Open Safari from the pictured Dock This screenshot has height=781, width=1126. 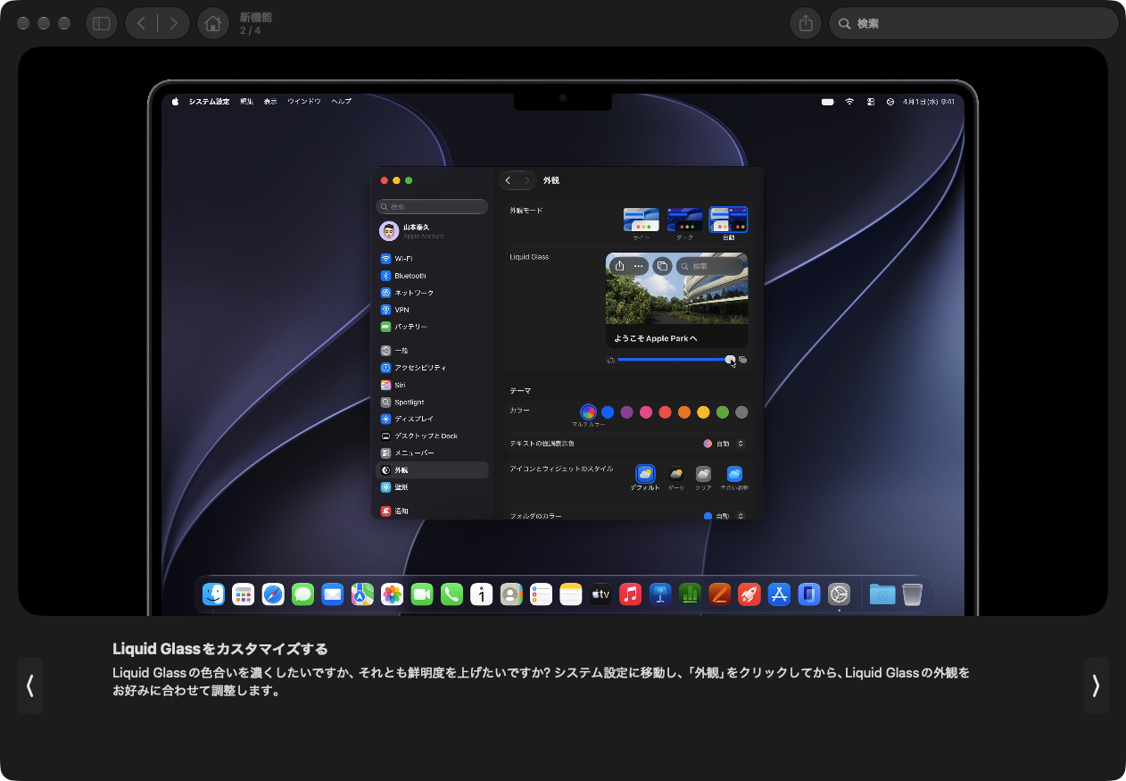pos(273,594)
